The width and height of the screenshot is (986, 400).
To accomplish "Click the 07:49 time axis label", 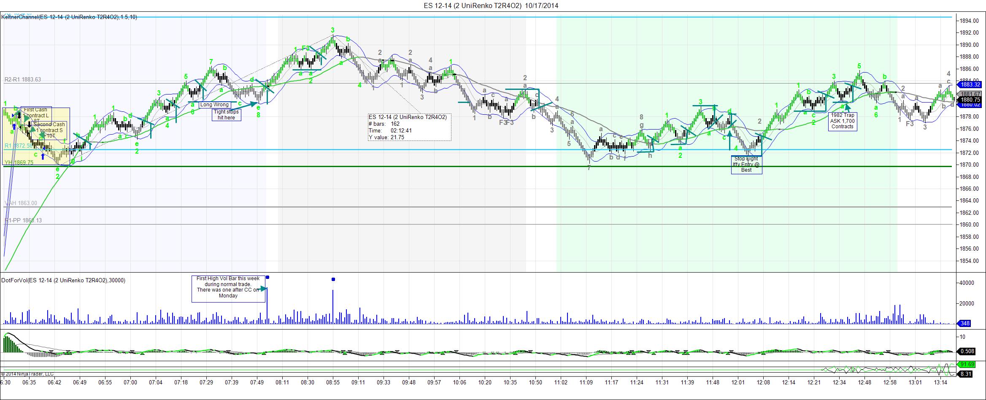I will tap(257, 382).
